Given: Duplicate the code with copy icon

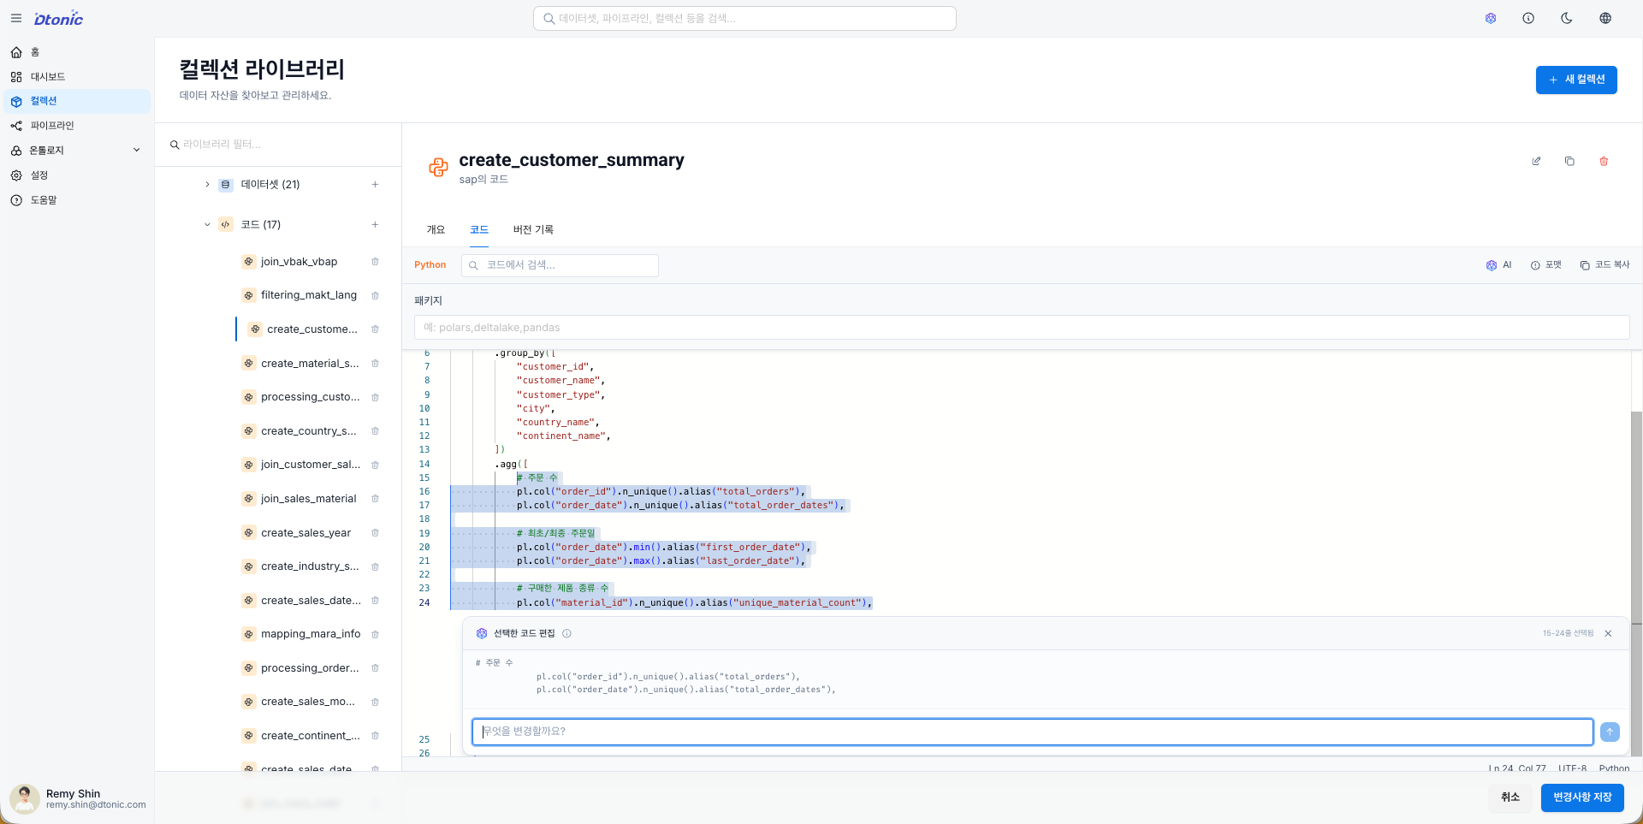Looking at the screenshot, I should [x=1569, y=161].
